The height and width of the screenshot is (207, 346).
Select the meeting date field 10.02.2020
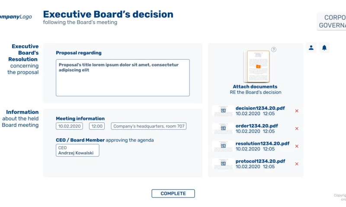pos(69,126)
